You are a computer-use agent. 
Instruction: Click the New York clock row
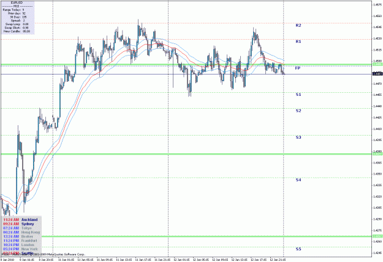(20, 249)
